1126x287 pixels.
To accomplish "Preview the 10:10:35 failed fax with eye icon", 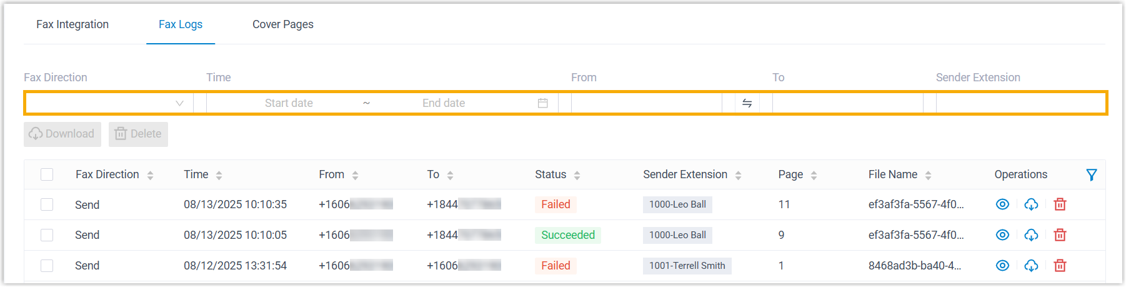I will tap(1002, 204).
